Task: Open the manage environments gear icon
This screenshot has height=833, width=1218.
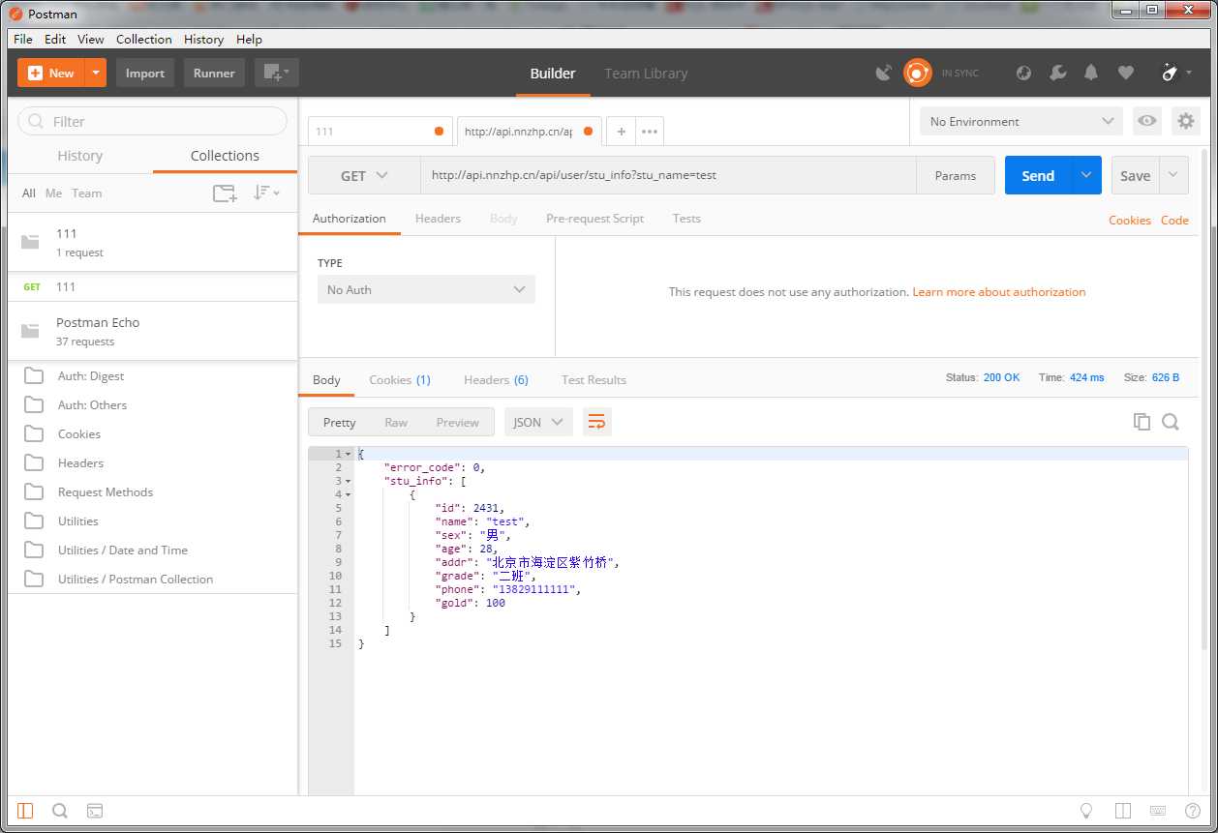Action: pyautogui.click(x=1186, y=121)
